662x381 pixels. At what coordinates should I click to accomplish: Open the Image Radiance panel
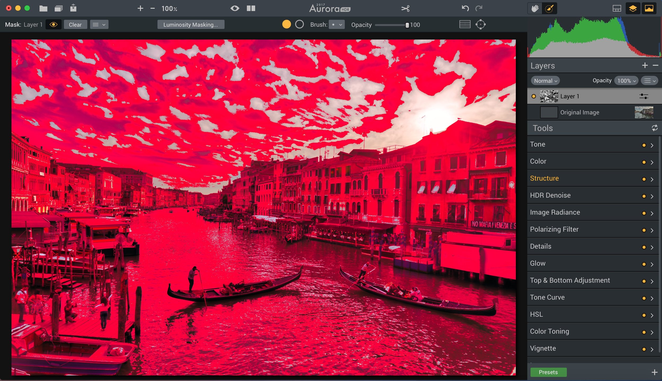point(593,212)
